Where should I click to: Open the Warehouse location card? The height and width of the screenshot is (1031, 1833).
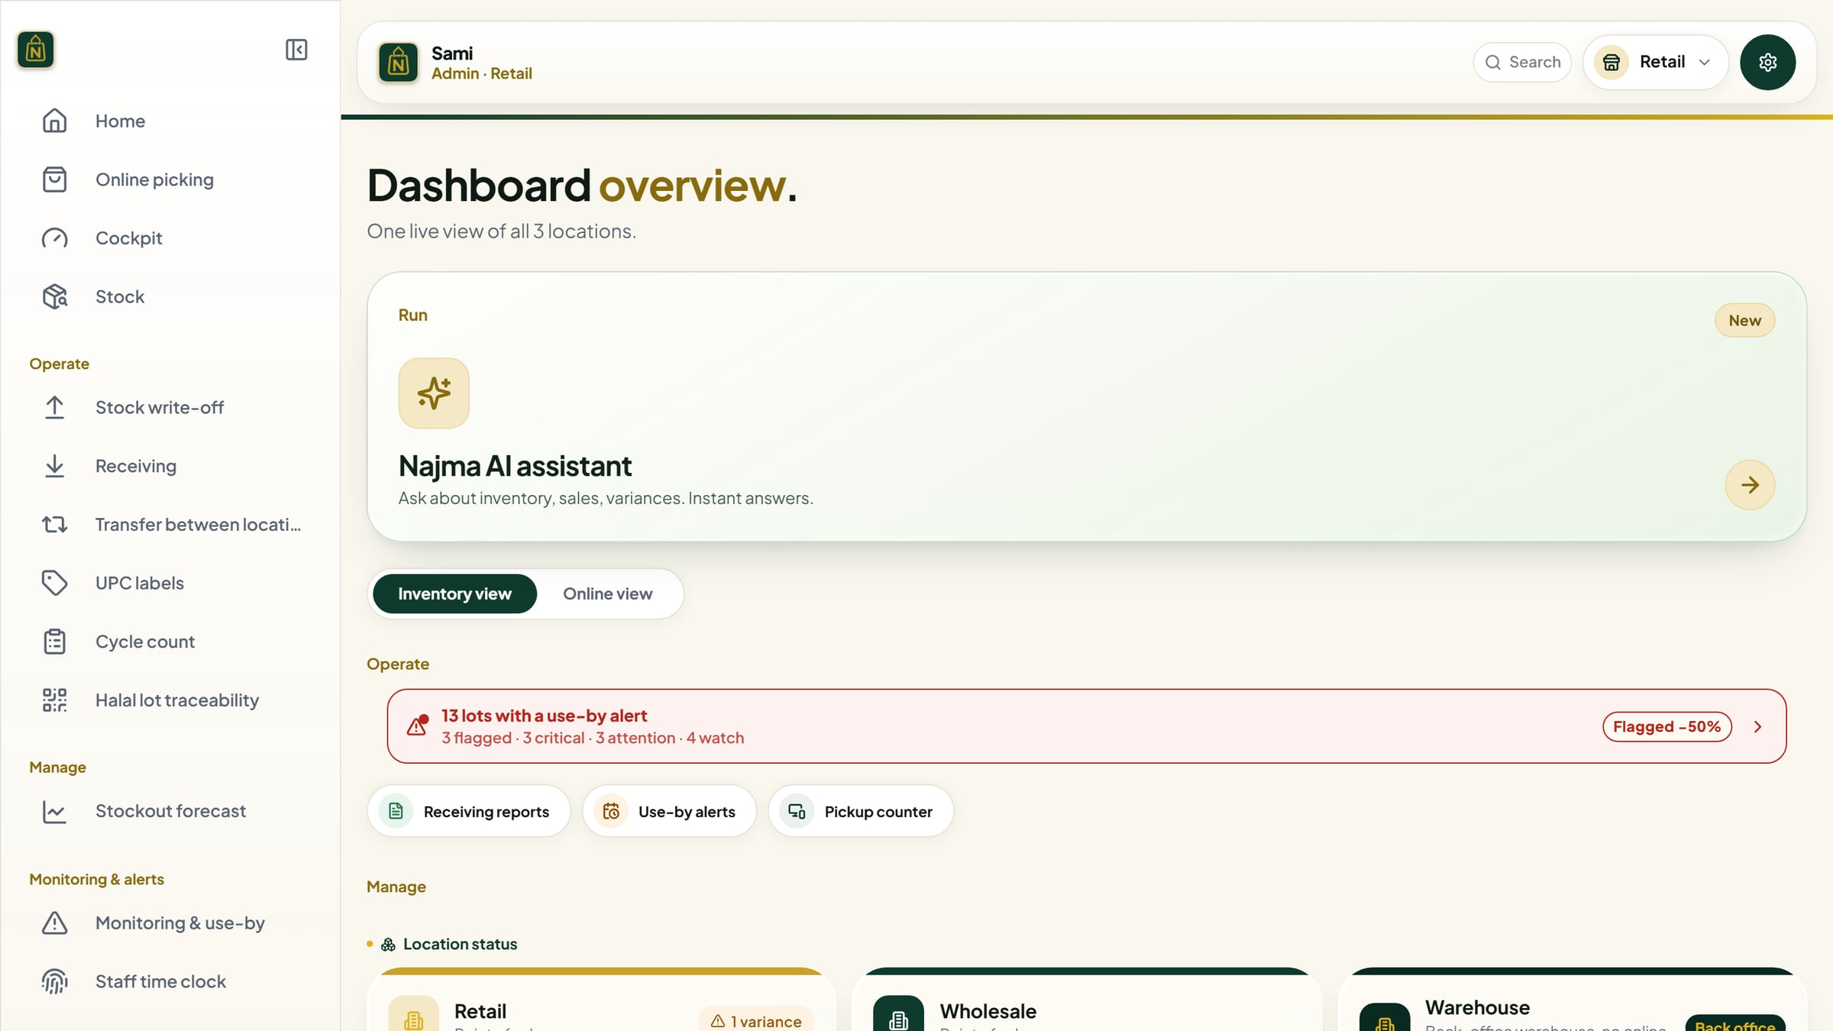click(x=1572, y=1000)
